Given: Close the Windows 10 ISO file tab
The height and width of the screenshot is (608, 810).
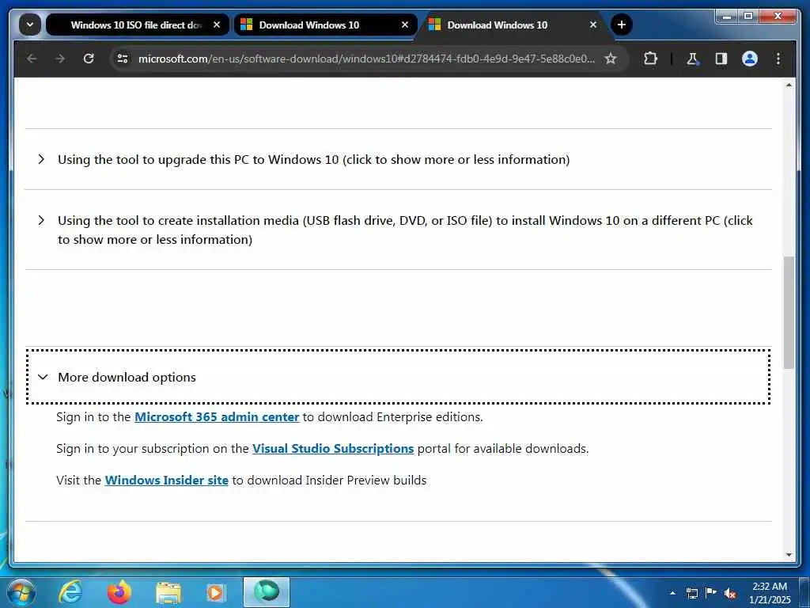Looking at the screenshot, I should (x=217, y=25).
